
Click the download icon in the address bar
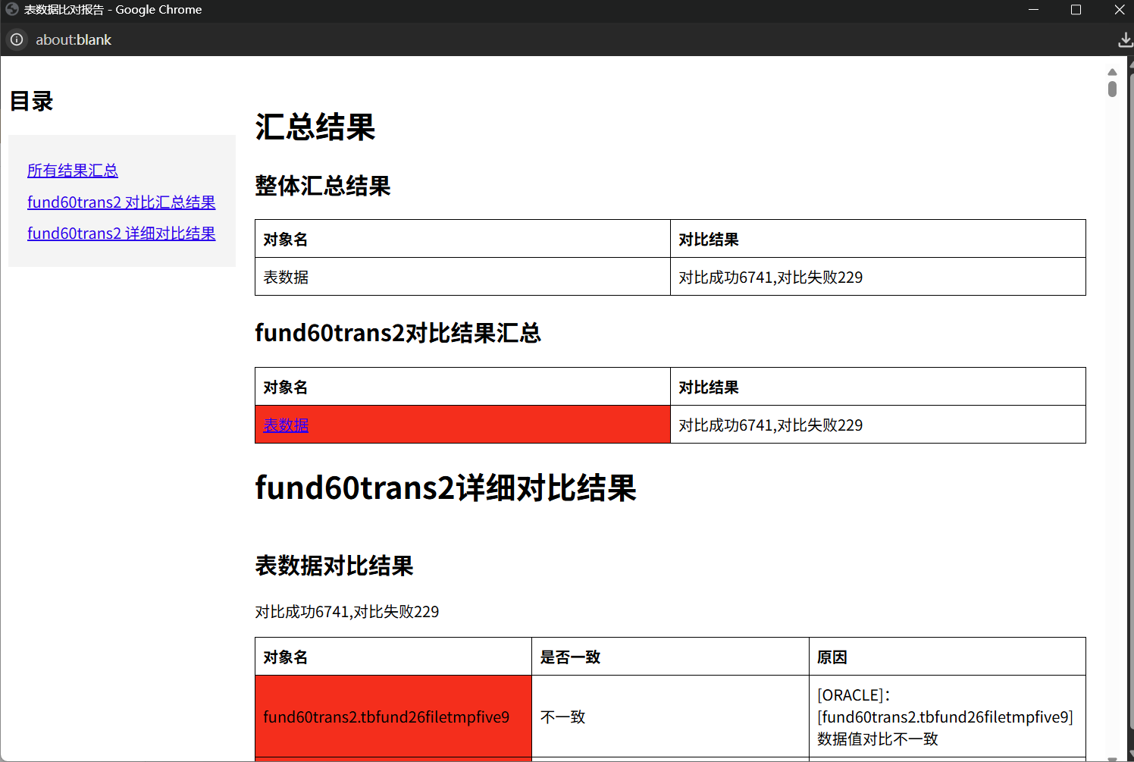click(1125, 40)
